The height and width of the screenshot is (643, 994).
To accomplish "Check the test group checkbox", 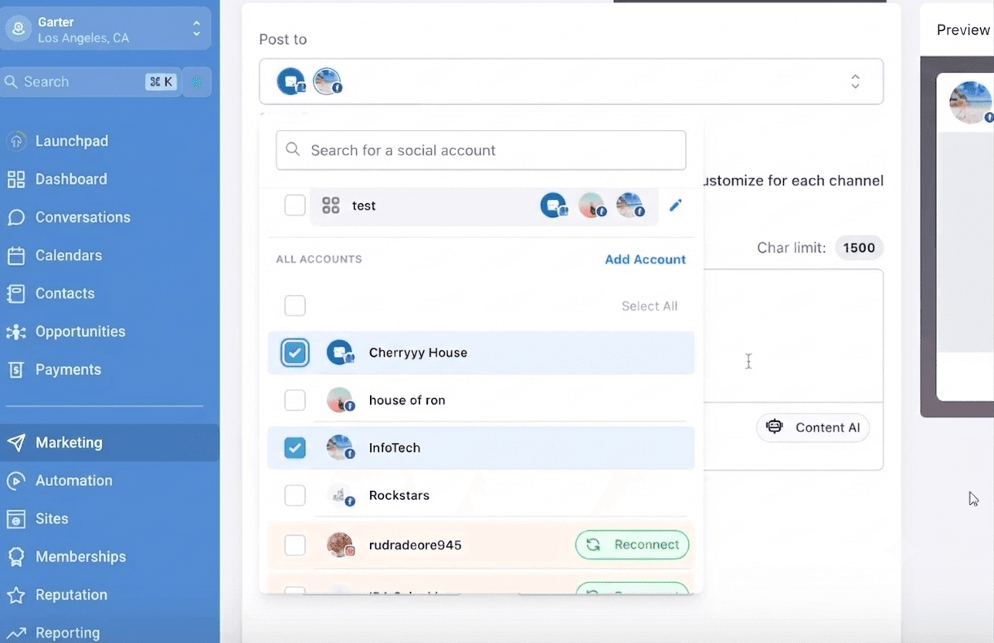I will point(295,206).
